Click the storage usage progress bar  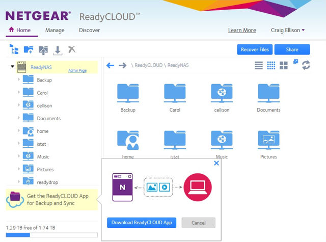[52, 235]
